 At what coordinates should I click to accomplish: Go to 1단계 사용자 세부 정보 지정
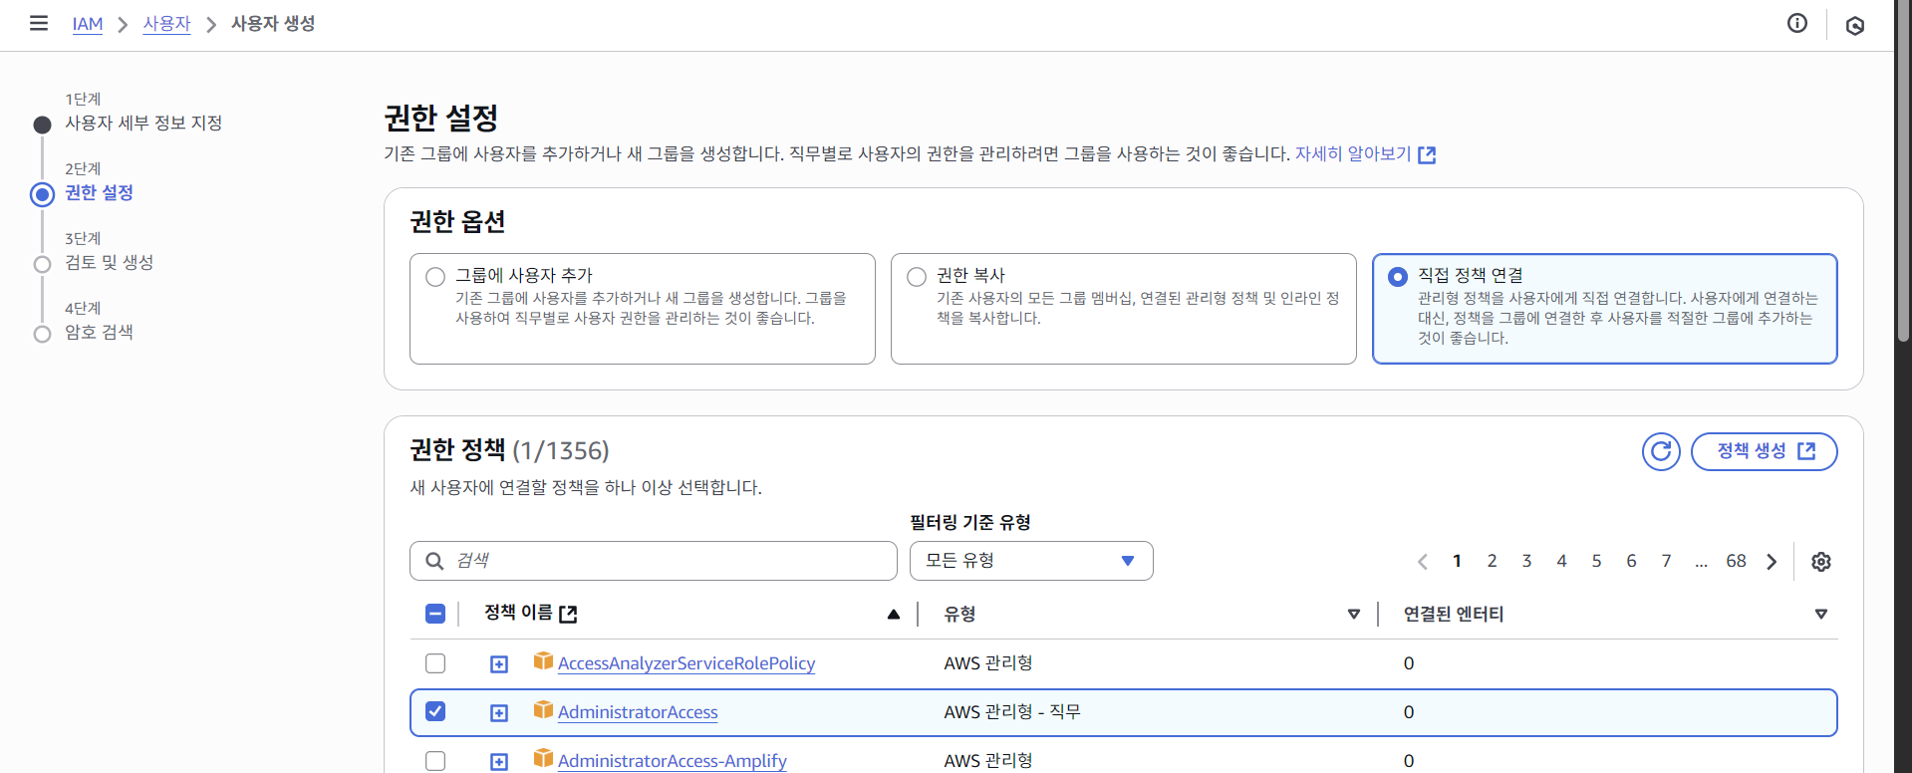coord(143,123)
